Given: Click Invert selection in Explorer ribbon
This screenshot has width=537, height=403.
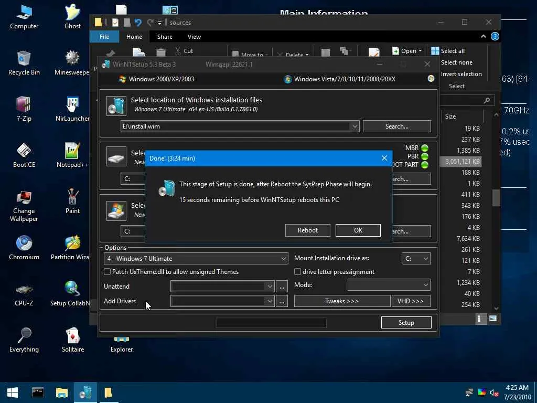Looking at the screenshot, I should point(461,74).
